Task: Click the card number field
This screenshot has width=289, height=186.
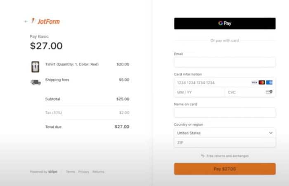Action: click(x=211, y=83)
